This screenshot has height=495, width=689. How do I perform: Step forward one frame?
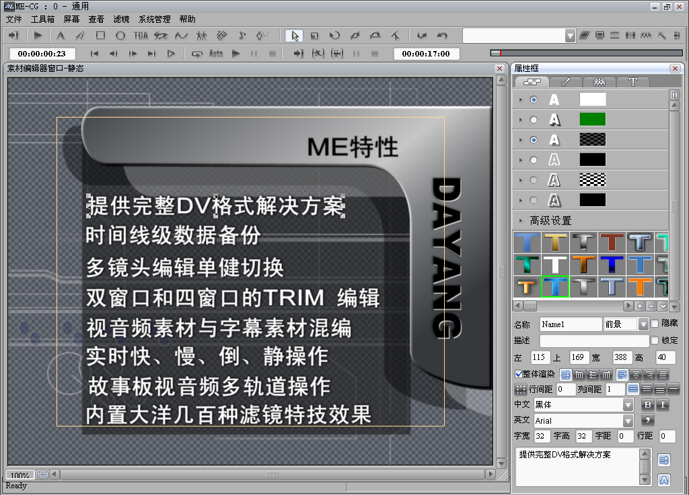pyautogui.click(x=133, y=54)
